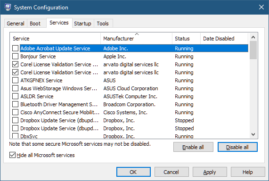Uncheck Hide all Microsoft services
The image size is (269, 181).
(12, 155)
